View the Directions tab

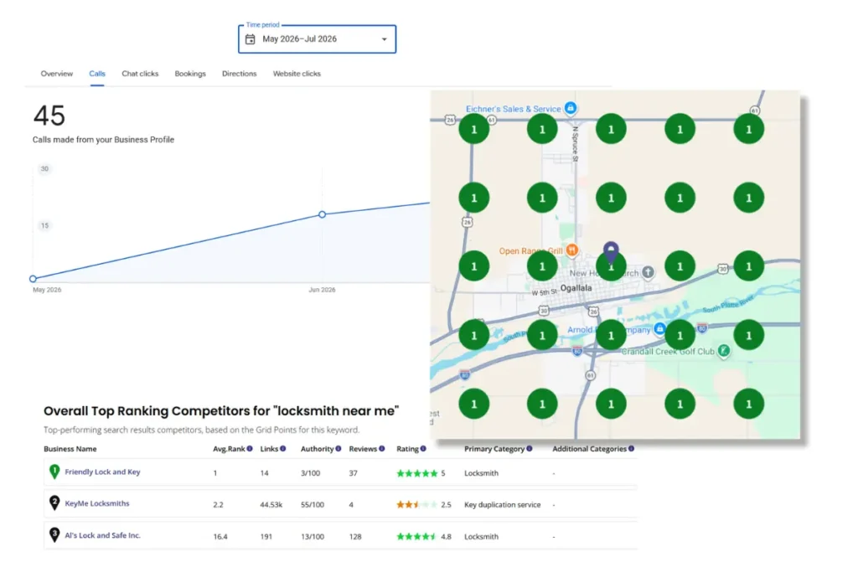tap(239, 73)
